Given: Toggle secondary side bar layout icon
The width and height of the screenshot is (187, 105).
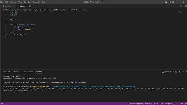Looking at the screenshot, I should (170, 2).
